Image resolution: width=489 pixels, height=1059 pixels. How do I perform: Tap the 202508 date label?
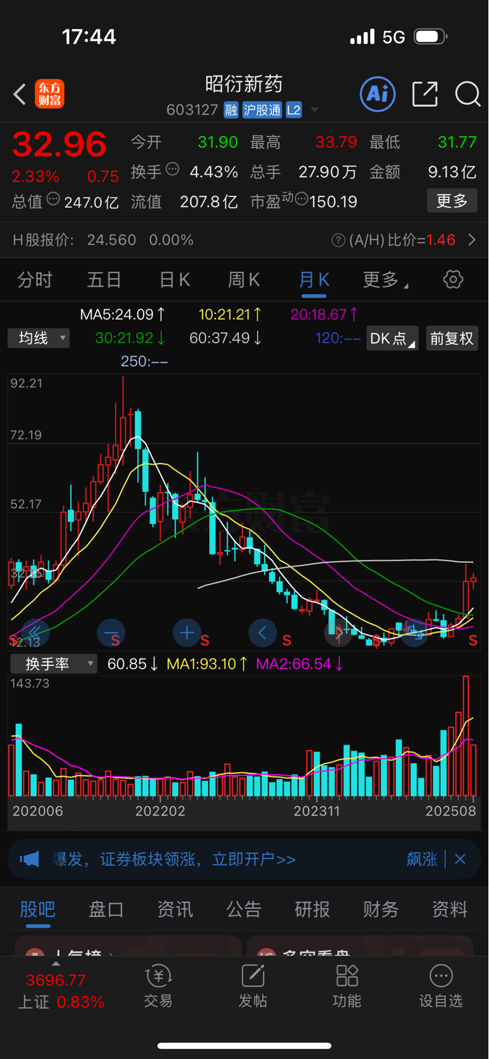[x=451, y=811]
